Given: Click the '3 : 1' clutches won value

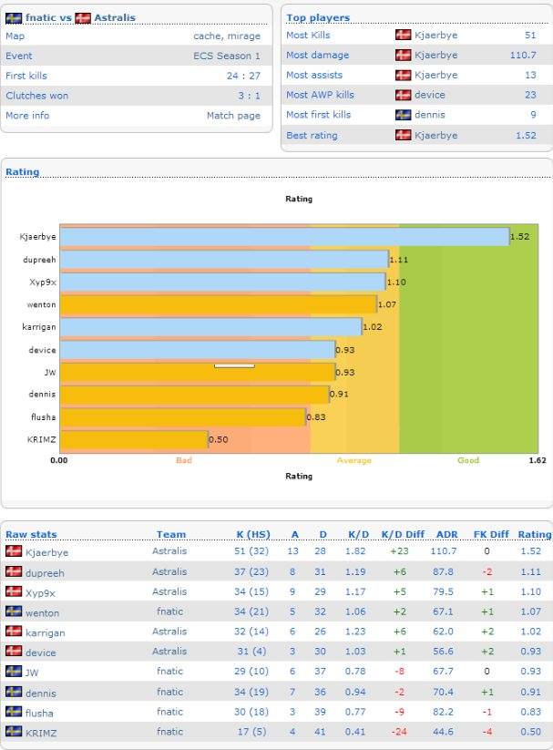Looking at the screenshot, I should point(250,96).
